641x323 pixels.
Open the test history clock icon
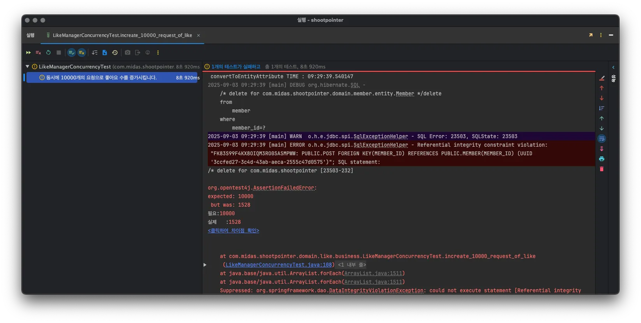click(115, 53)
